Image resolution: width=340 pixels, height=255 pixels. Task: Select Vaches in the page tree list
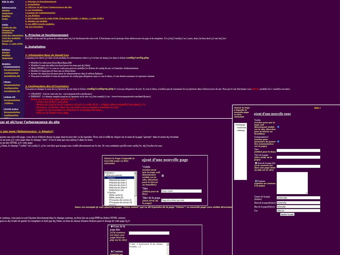(112, 193)
